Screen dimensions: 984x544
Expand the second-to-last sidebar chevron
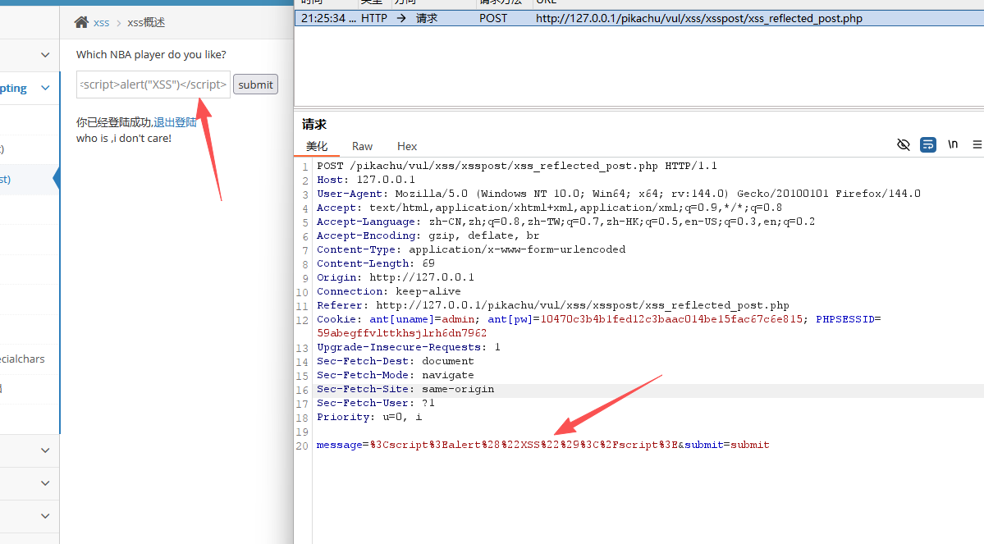45,483
